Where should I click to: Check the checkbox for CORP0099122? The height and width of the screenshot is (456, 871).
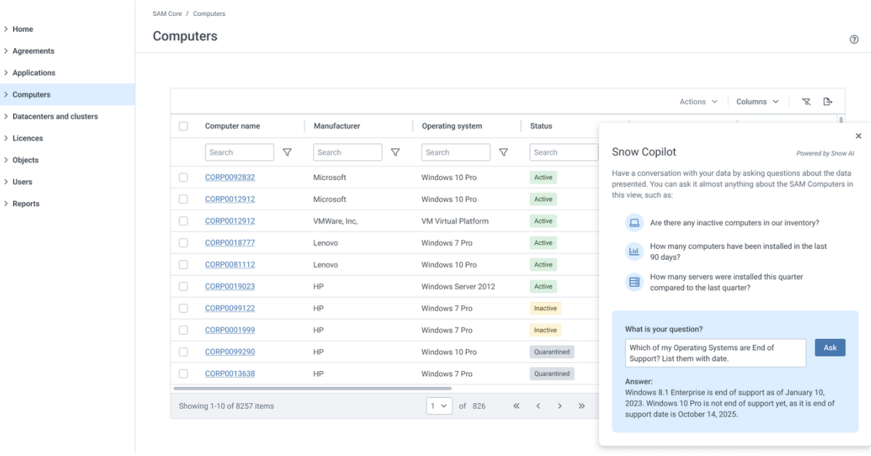click(x=184, y=308)
